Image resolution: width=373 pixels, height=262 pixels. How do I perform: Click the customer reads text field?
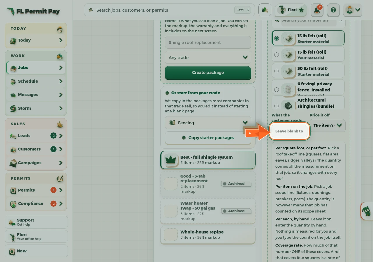(289, 131)
